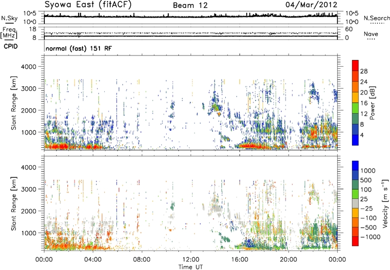Click the '-1000' value on velocity colorbar
390x270 pixels.
tap(370, 237)
